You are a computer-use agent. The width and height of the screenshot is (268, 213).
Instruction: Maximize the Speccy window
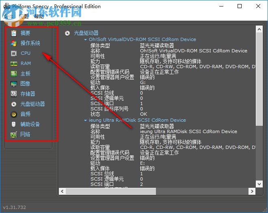click(240, 6)
